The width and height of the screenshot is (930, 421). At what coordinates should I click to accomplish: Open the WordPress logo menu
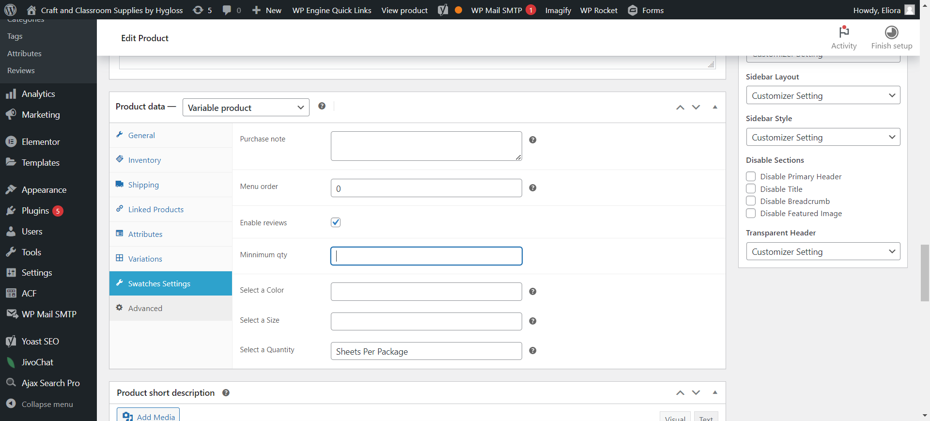pyautogui.click(x=10, y=10)
